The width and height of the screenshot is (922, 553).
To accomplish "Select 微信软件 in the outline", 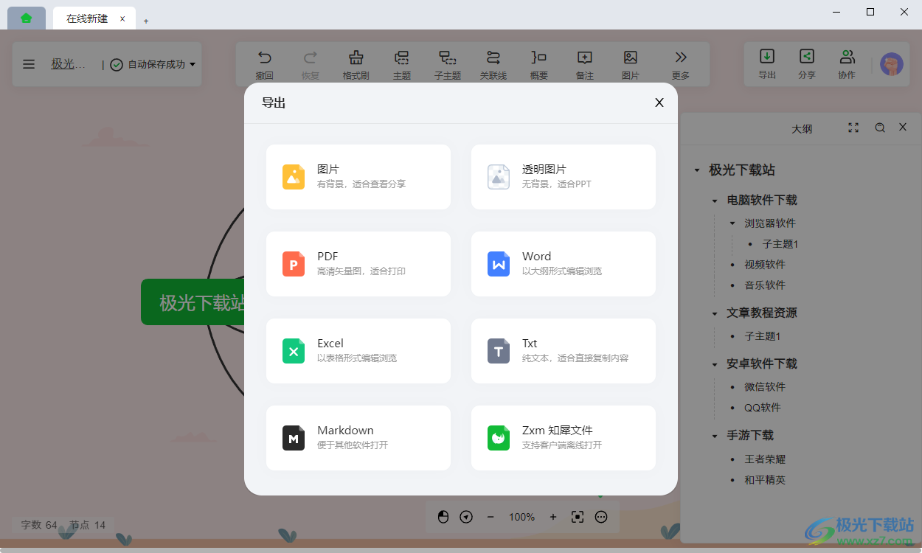I will point(765,387).
